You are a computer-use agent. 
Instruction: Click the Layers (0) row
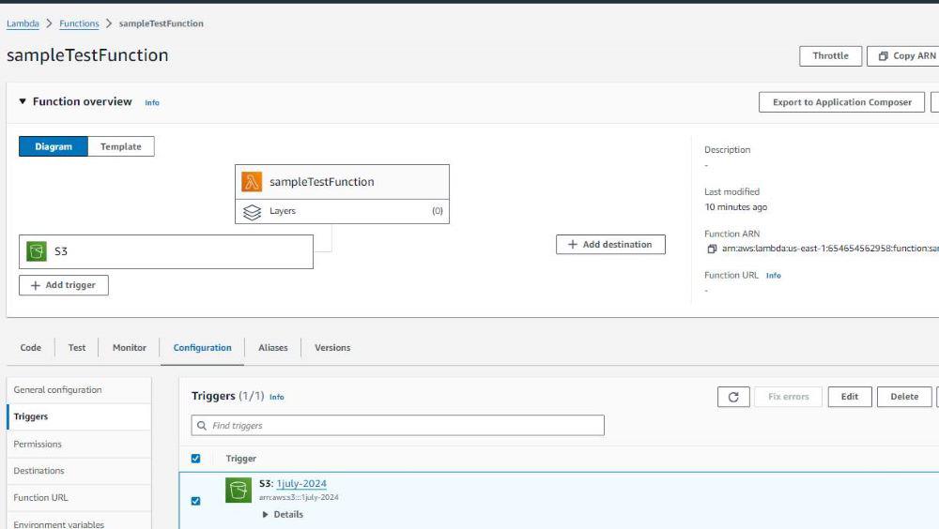click(x=342, y=211)
